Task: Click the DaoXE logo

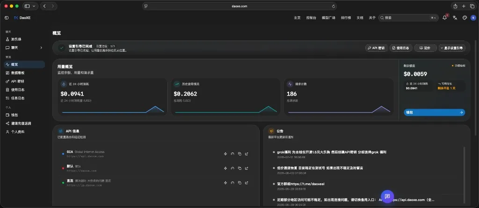Action: pyautogui.click(x=22, y=18)
